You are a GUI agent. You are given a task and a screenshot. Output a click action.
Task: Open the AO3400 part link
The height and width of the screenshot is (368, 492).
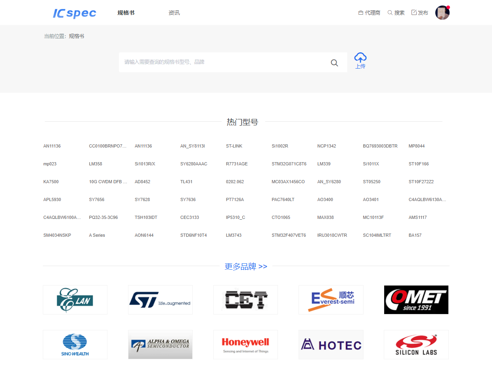[x=325, y=199]
